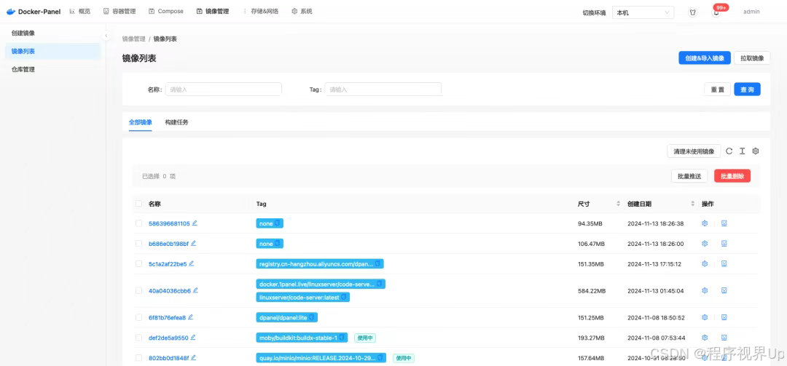The height and width of the screenshot is (366, 787).
Task: Open the 系统 top menu
Action: coord(302,11)
